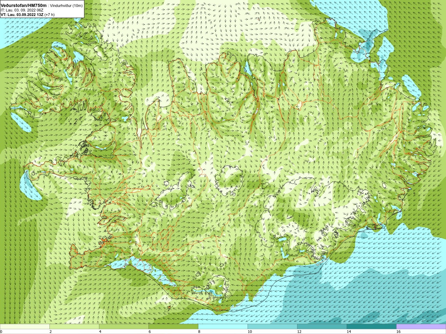Click the 'Veðurstofan/HM750m' title text
The width and height of the screenshot is (446, 334).
[x=24, y=5]
